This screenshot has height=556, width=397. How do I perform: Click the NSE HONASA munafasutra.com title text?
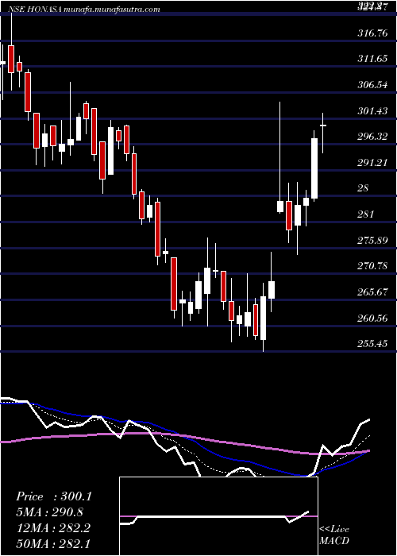tap(83, 10)
